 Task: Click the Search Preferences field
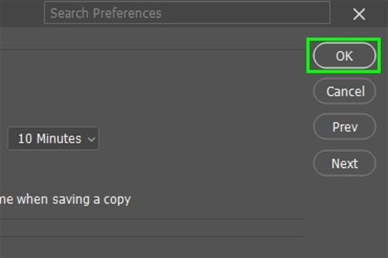187,13
